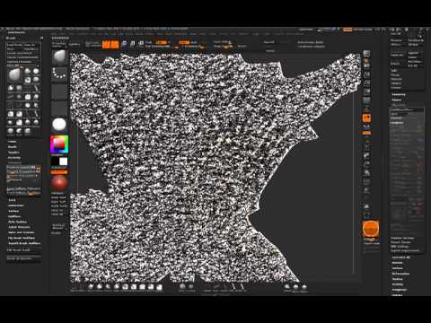Image resolution: width=431 pixels, height=323 pixels.
Task: Expand Auto Masking in Brush palette
Action: coord(17,222)
